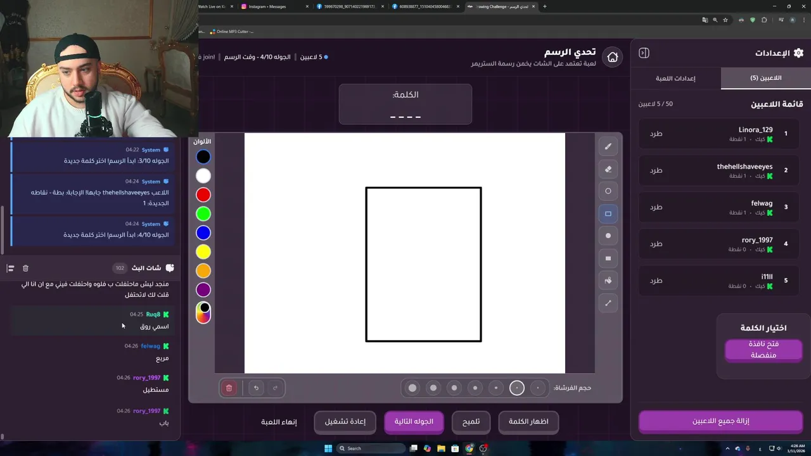Click felwag's chat message مربع
The width and height of the screenshot is (811, 456).
pyautogui.click(x=162, y=358)
